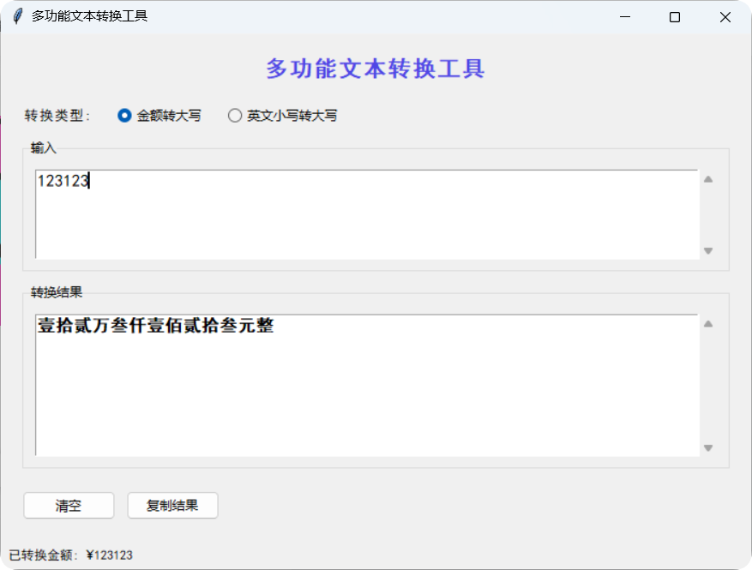Click the status text 已转换金额: ¥123123
This screenshot has height=570, width=752.
pyautogui.click(x=71, y=555)
